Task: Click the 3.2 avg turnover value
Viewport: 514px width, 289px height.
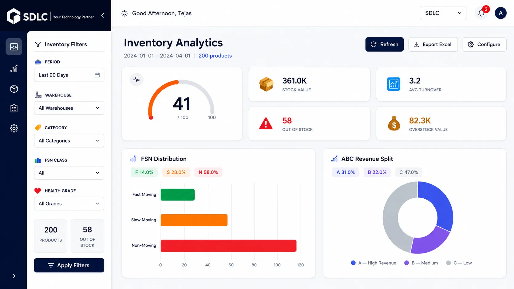Action: coord(415,81)
